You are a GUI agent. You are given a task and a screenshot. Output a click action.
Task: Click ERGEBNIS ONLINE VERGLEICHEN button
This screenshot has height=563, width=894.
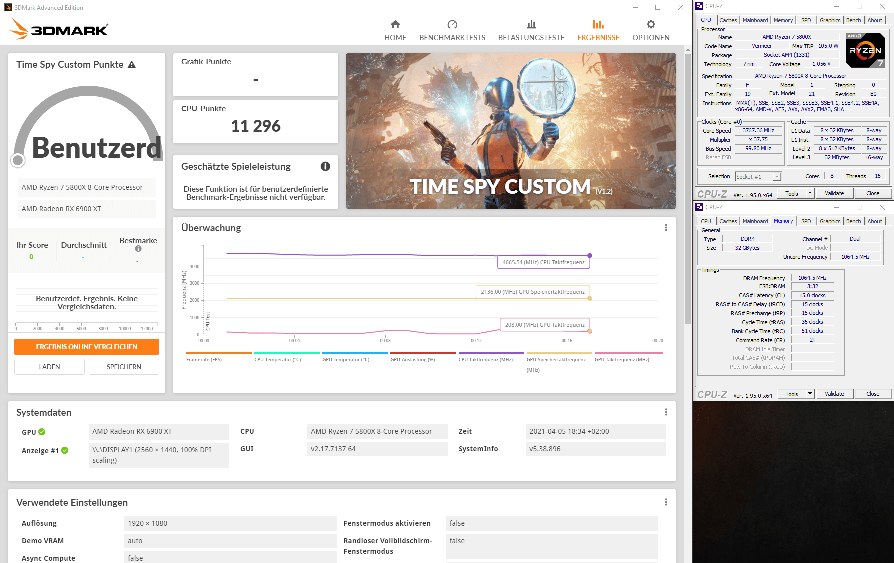87,347
